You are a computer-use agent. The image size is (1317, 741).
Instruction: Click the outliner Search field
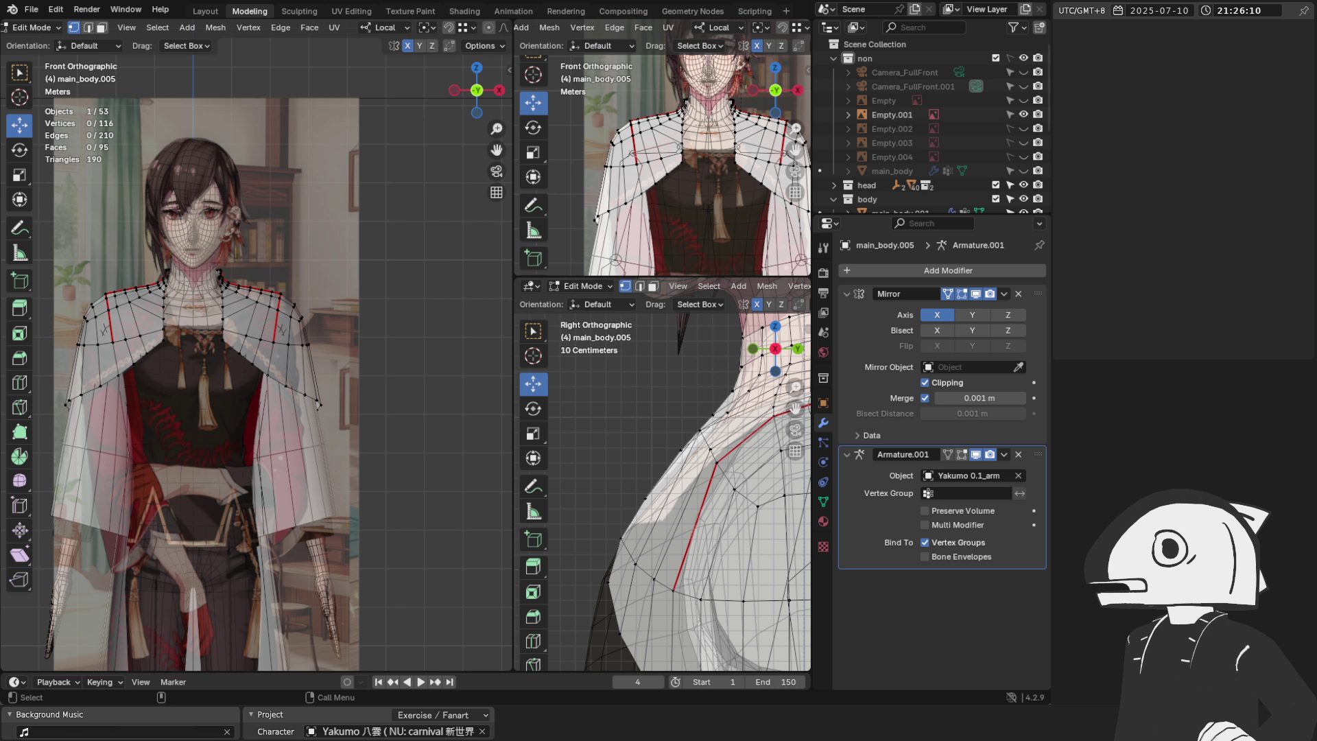tap(925, 27)
